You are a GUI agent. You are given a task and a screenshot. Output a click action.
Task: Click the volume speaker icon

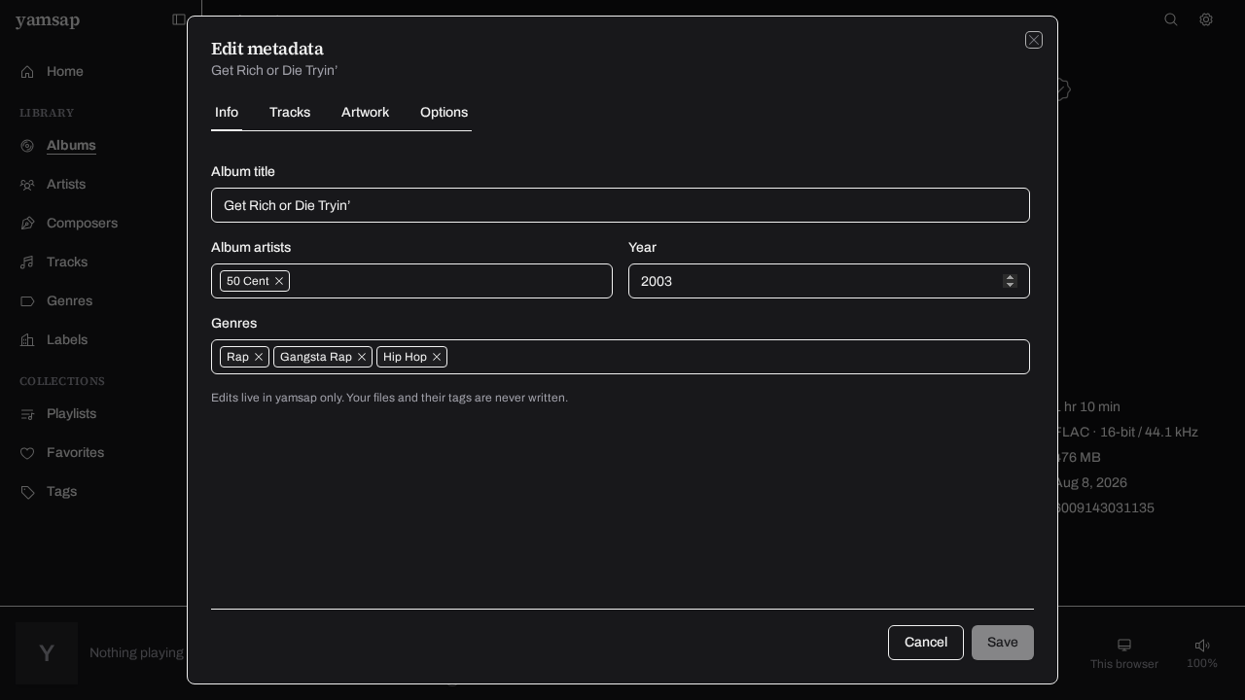pos(1202,645)
